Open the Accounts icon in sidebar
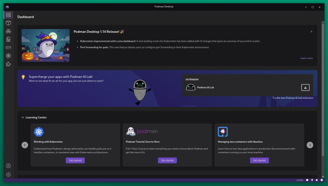The image size is (328, 186). pyautogui.click(x=8, y=166)
